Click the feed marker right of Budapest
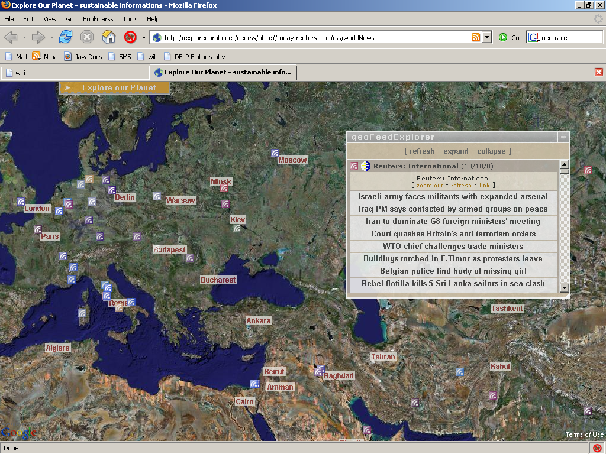606x454 pixels. pyautogui.click(x=190, y=258)
